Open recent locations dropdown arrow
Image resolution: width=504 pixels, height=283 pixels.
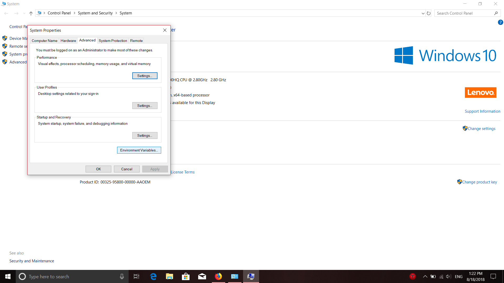[x=24, y=13]
